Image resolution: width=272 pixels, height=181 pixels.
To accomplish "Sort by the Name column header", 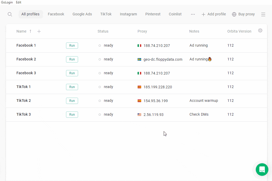I will point(21,31).
